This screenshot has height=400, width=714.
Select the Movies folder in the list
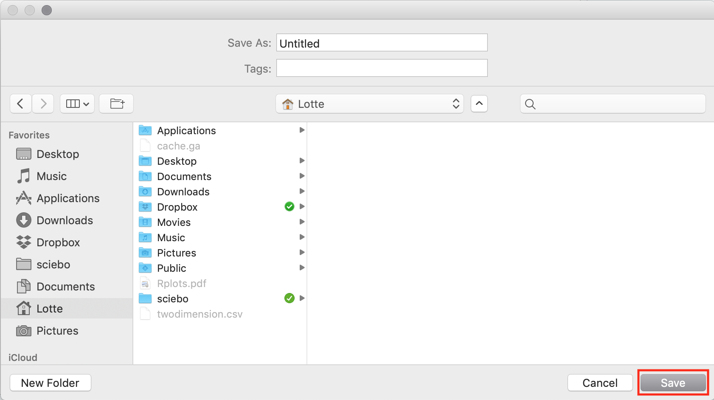click(174, 223)
